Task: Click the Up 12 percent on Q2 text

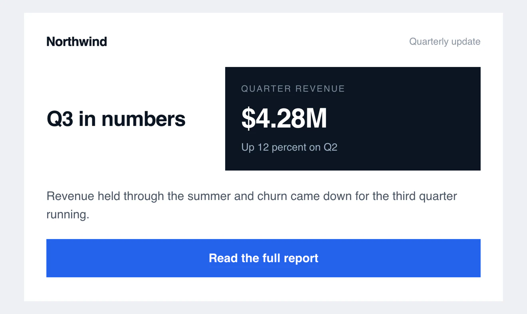Action: click(x=289, y=147)
